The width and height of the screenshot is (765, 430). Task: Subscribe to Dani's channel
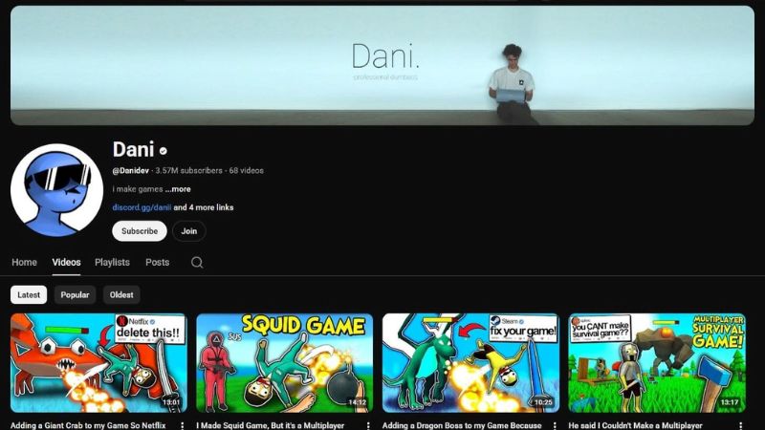coord(140,231)
